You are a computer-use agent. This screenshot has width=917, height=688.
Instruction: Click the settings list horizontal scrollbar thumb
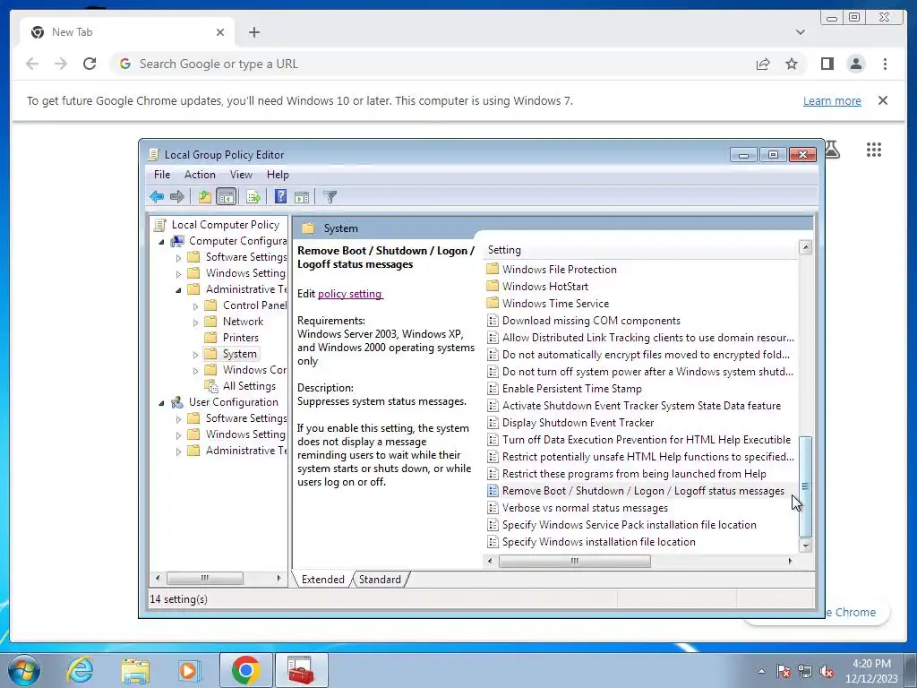pos(574,561)
